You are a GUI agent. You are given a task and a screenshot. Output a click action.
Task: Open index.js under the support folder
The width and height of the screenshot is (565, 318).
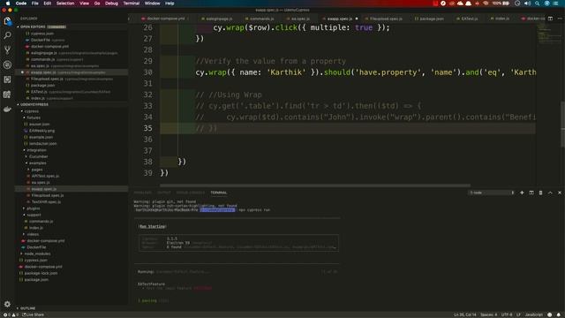click(x=35, y=228)
